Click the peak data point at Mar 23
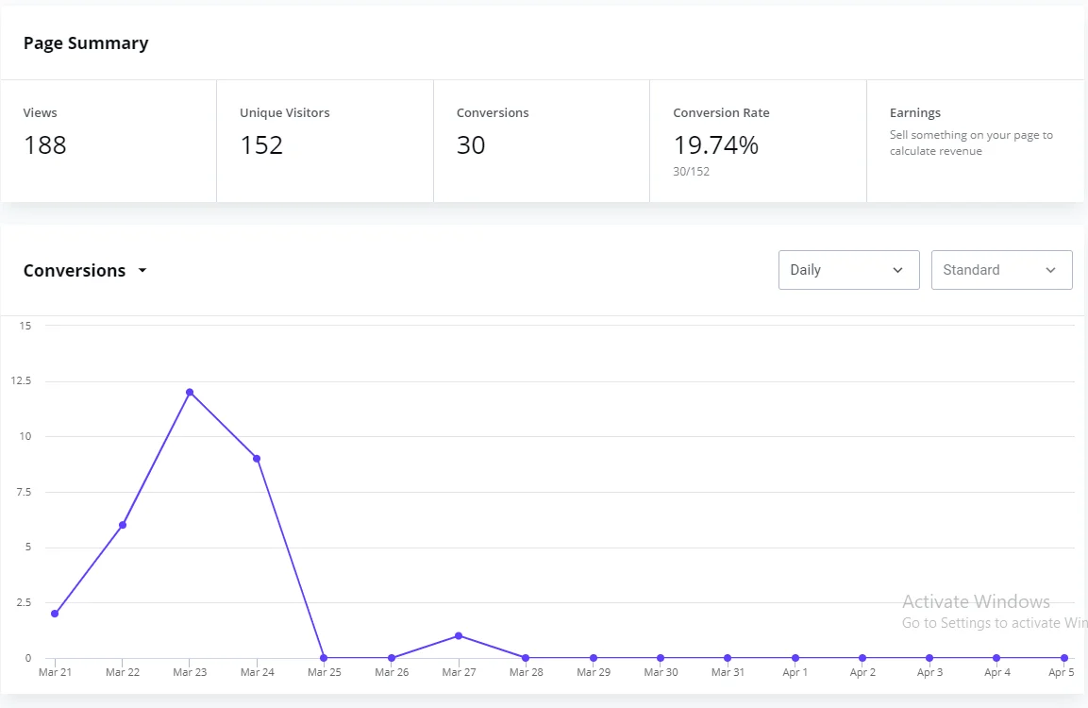The height and width of the screenshot is (708, 1088). click(x=190, y=392)
